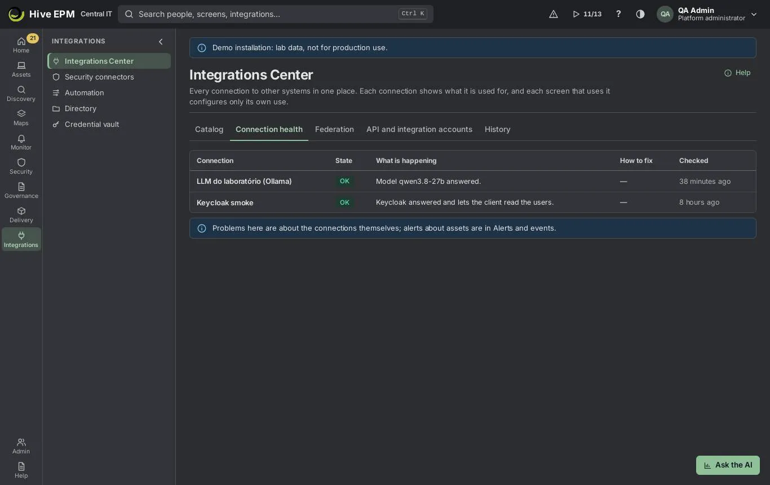This screenshot has height=485, width=770.
Task: Toggle the dark/light theme contrast icon
Action: [x=640, y=14]
